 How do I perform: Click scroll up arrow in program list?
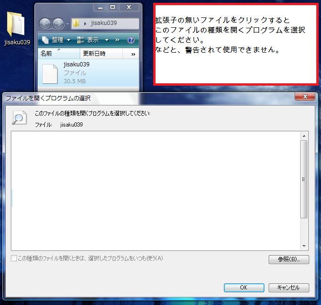[304, 136]
